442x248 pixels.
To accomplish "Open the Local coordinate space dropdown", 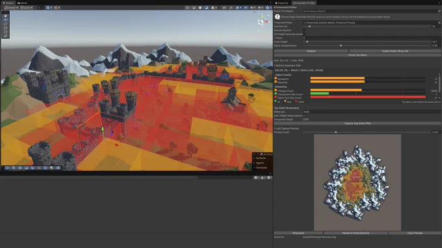I will (27, 8).
